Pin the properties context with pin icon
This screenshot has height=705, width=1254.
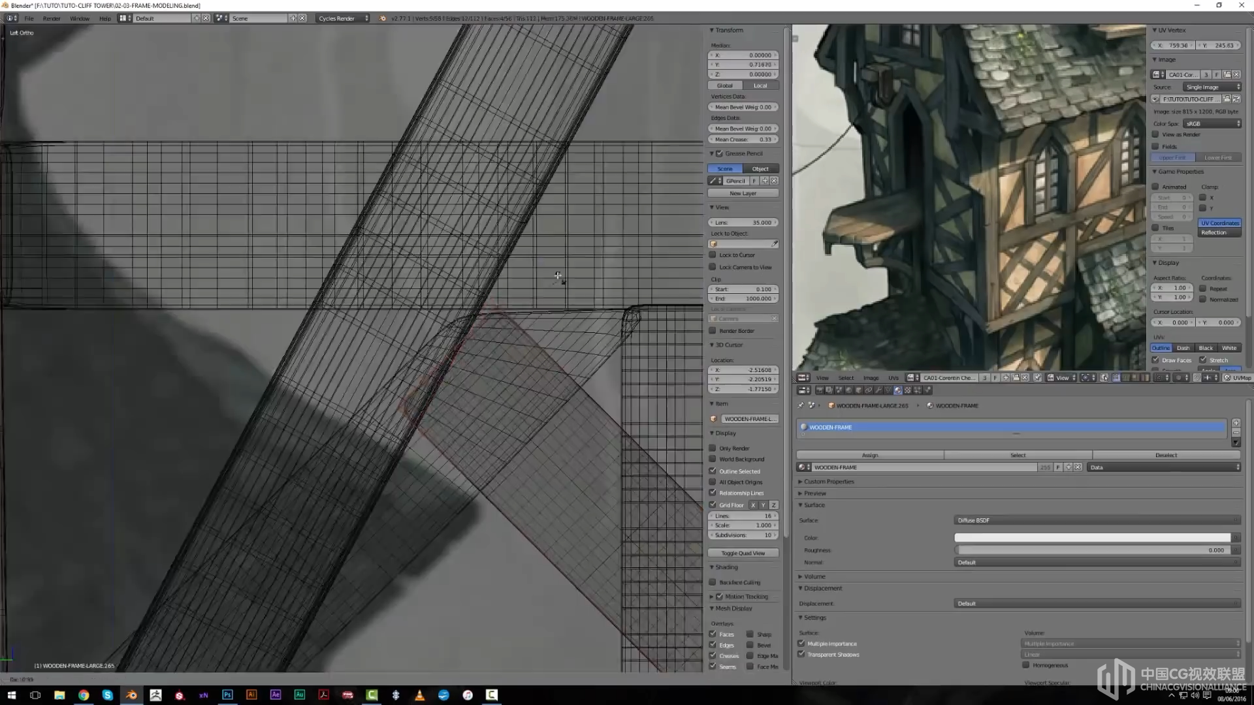(801, 405)
